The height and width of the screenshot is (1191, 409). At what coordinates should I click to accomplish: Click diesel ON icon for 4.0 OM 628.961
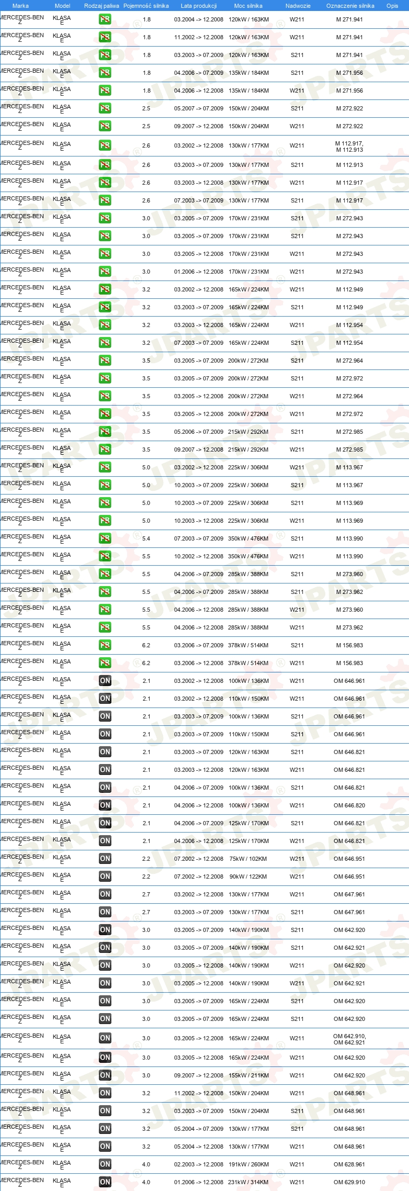pyautogui.click(x=105, y=1164)
